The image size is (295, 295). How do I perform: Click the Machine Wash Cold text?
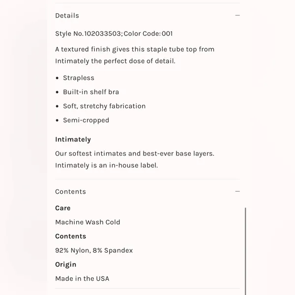(88, 222)
